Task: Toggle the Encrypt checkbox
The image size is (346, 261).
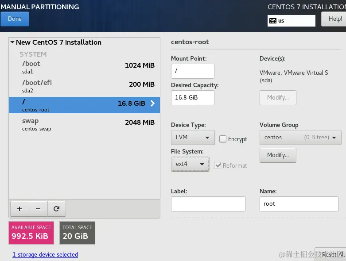Action: [223, 139]
